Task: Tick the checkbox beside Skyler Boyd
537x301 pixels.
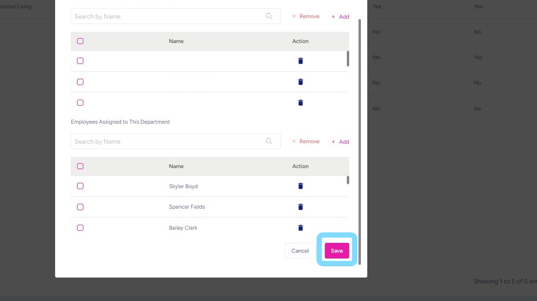Action: coord(80,186)
